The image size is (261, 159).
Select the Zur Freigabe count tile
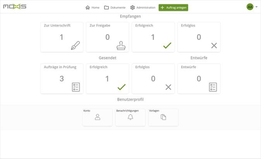pos(107,37)
